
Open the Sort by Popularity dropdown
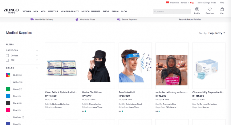pyautogui.click(x=217, y=33)
